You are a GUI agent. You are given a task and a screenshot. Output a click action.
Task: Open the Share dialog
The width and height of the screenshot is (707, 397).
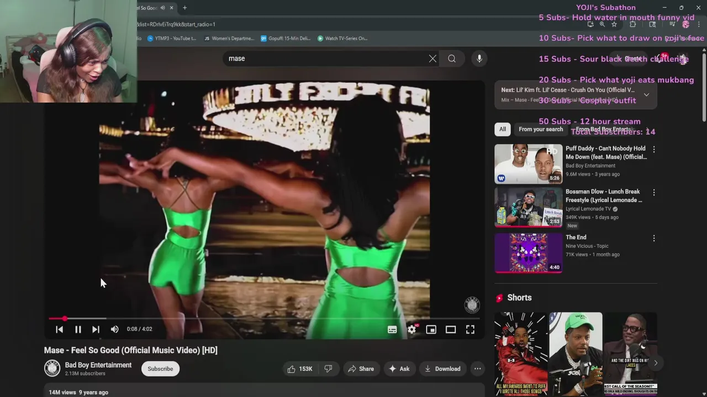pos(361,369)
